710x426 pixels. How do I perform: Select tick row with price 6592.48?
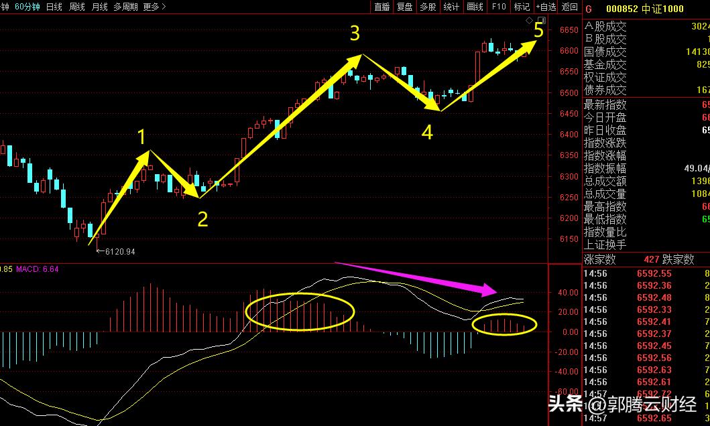646,297
